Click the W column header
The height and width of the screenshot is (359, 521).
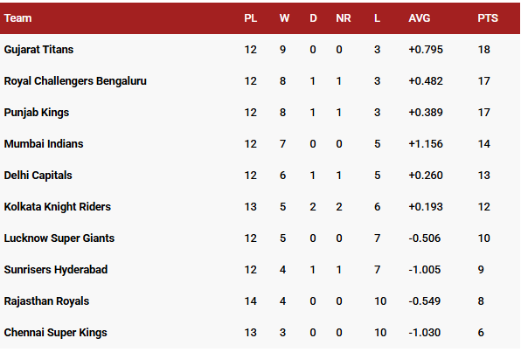tap(284, 18)
